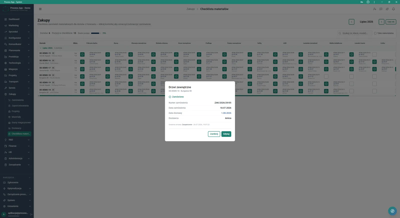Expand the Marketing menu chevron

[x=29, y=25]
